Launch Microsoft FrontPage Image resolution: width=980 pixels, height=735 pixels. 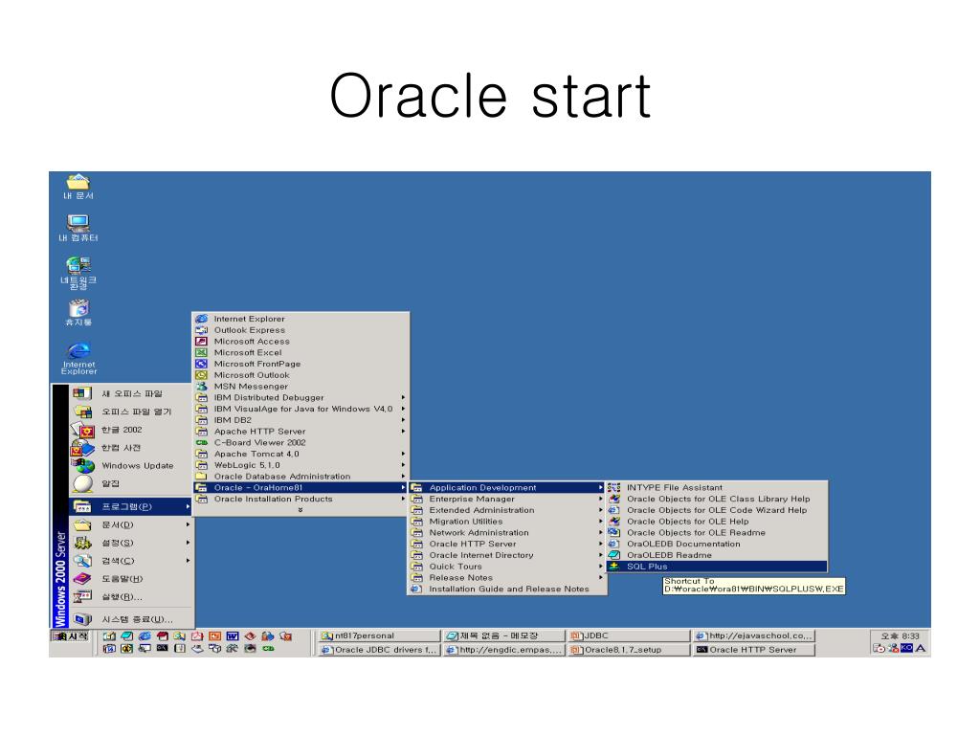pos(301,364)
